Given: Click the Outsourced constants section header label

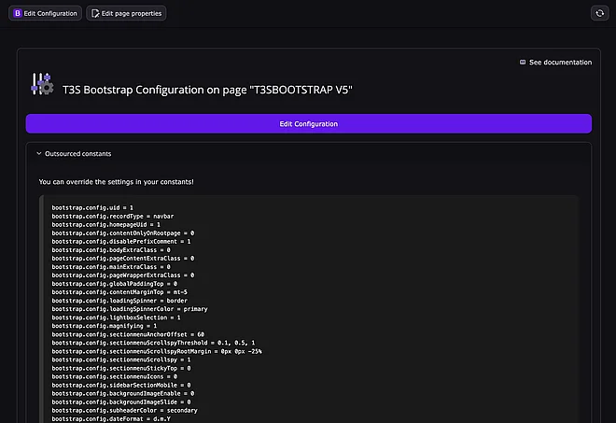Looking at the screenshot, I should pos(77,153).
